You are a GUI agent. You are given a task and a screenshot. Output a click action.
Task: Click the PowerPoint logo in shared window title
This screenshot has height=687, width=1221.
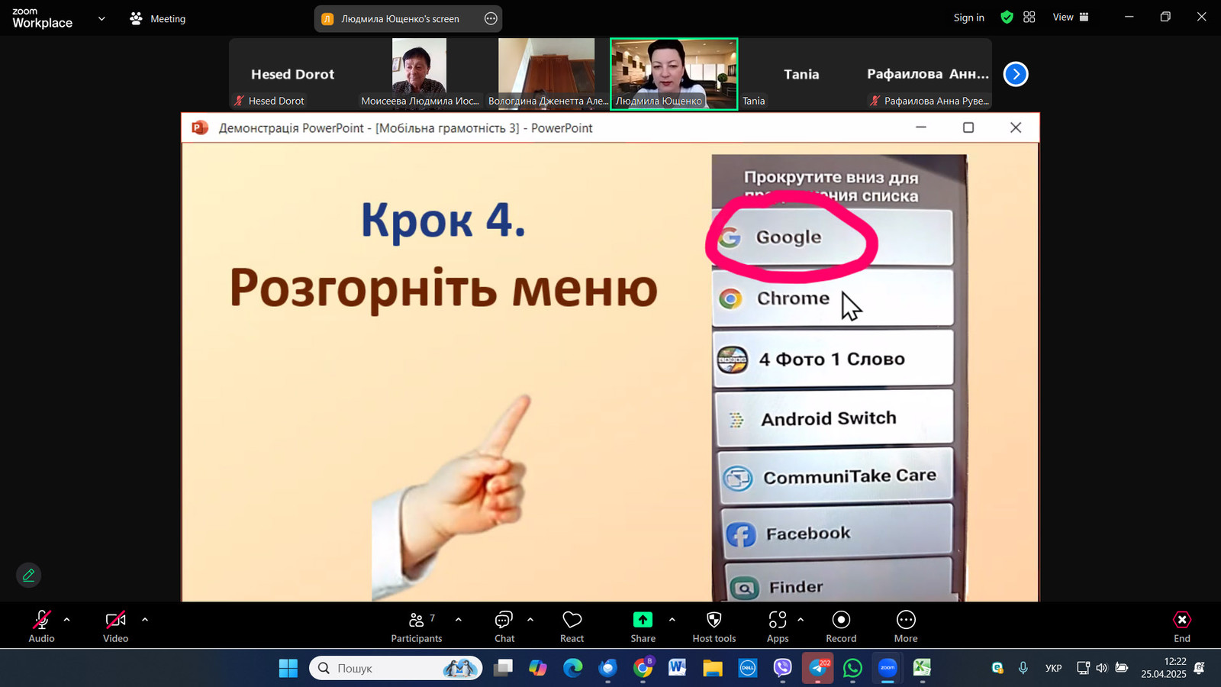200,127
